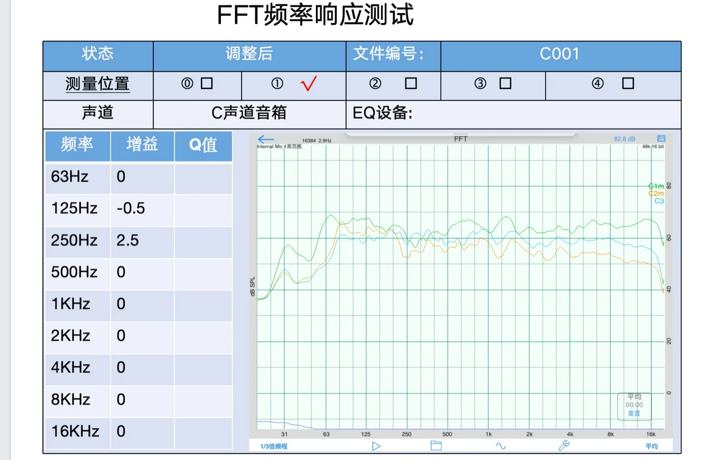Click the 文件编号 label
Screen dimensions: 703x460
click(388, 54)
